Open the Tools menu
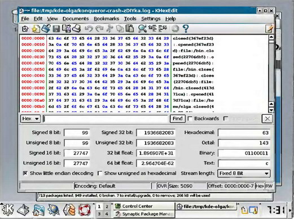This screenshot has height=219, width=294. click(130, 19)
